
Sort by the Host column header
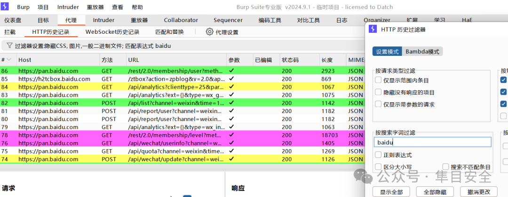point(58,60)
